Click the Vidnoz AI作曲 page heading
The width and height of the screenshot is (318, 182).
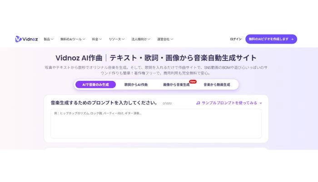point(156,58)
